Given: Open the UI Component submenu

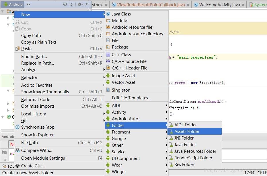Looking at the screenshot, I should tap(137, 158).
